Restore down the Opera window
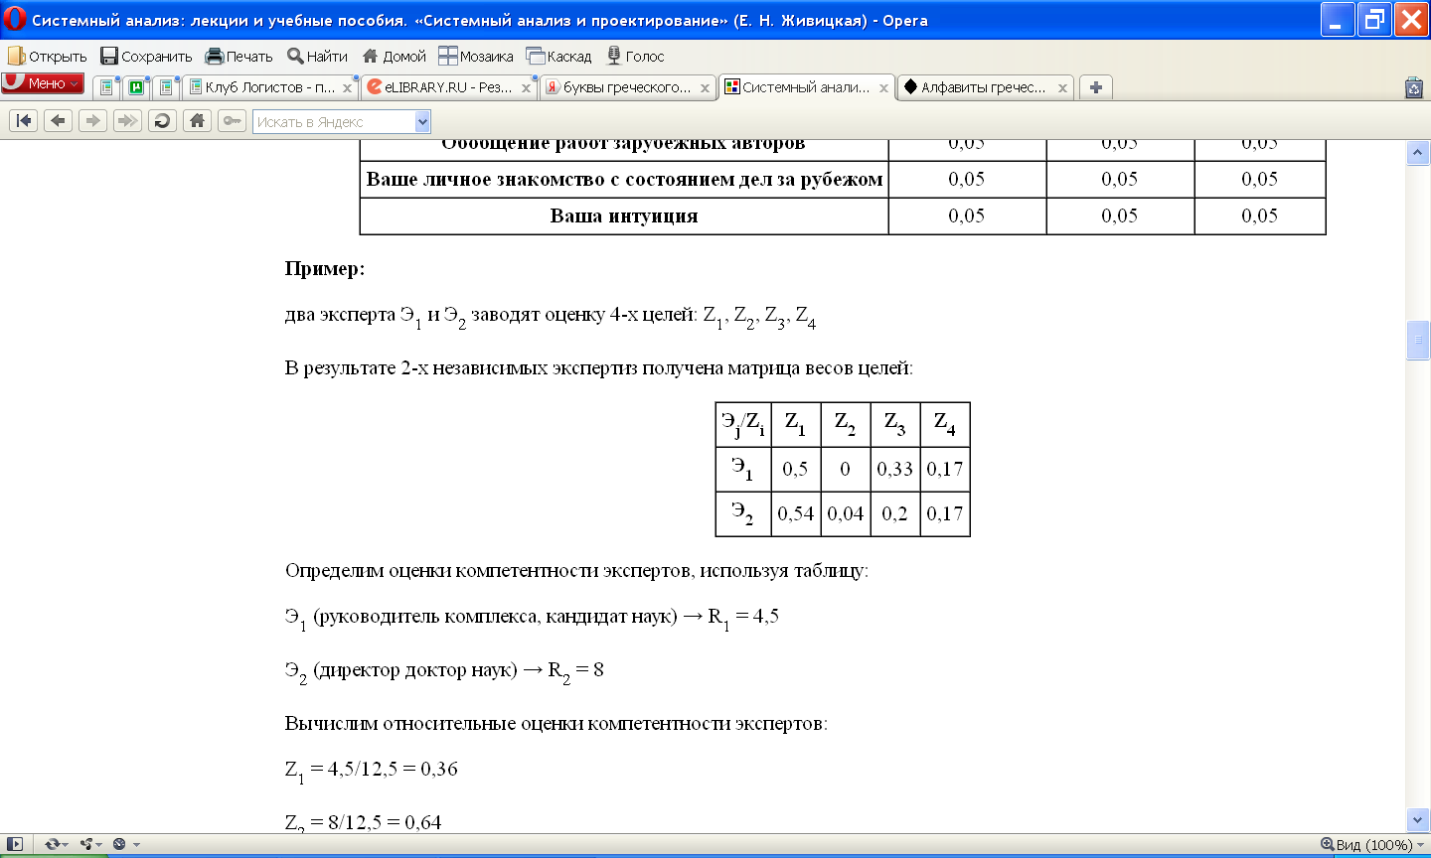1431x858 pixels. click(1374, 19)
